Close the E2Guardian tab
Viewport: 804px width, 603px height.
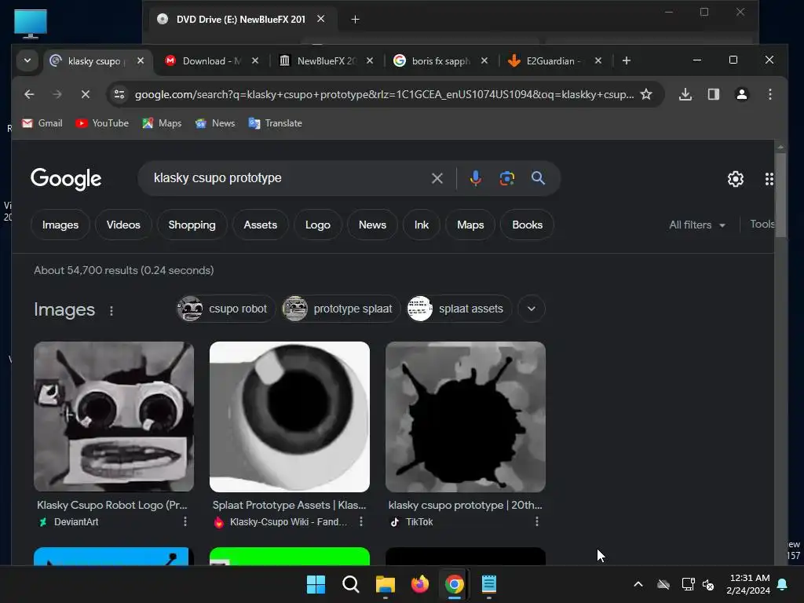(598, 60)
